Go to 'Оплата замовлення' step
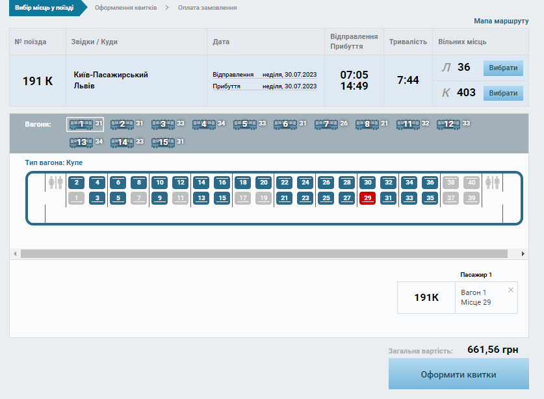This screenshot has width=544, height=399. tap(207, 8)
